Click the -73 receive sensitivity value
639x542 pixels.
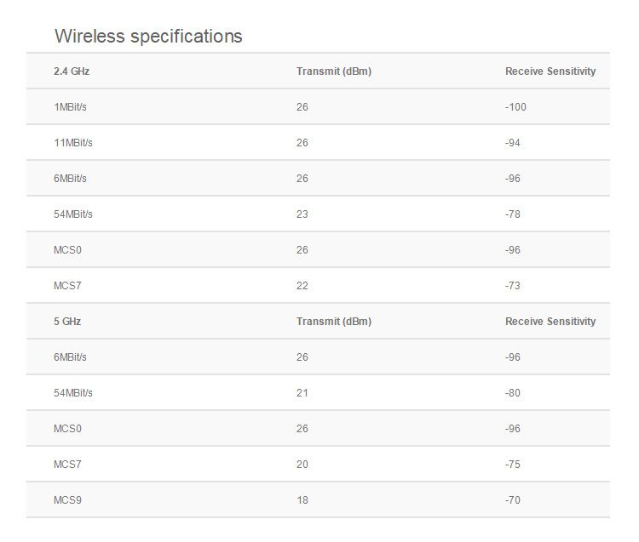click(513, 286)
